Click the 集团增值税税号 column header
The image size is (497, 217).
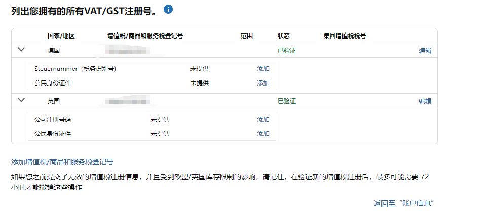[345, 36]
